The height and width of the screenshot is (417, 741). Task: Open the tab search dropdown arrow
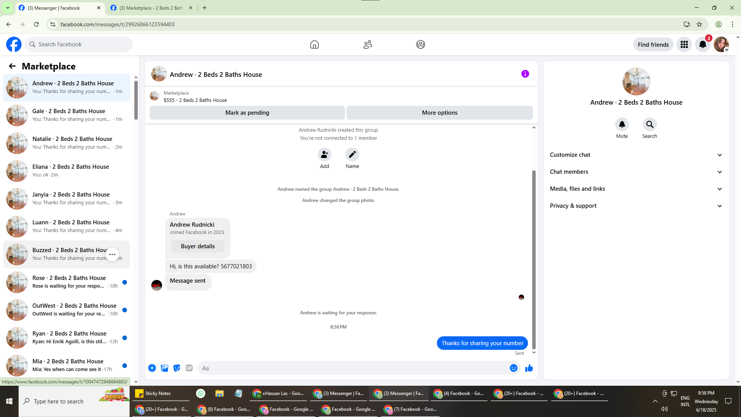coord(7,8)
